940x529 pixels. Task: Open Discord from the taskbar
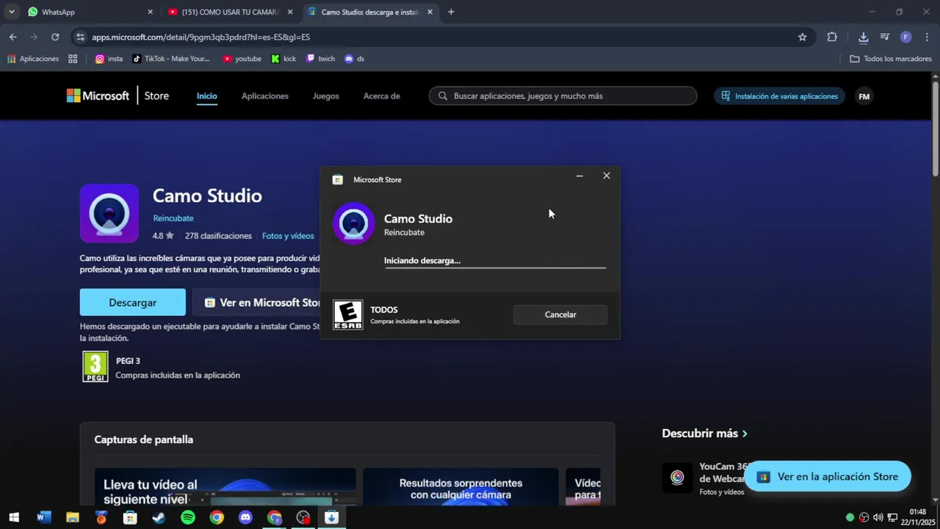245,517
